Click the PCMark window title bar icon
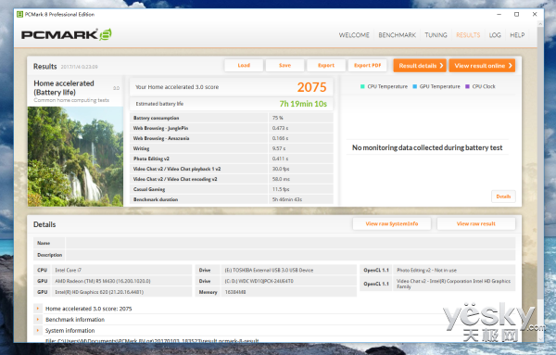 tap(19, 14)
